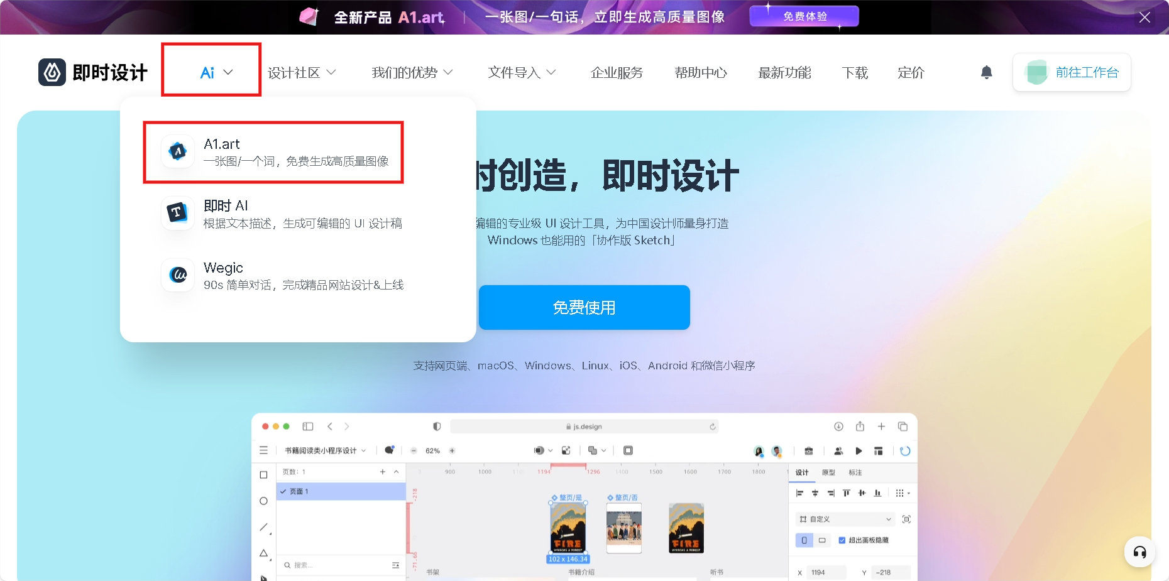This screenshot has width=1169, height=581.
Task: Open the 自定义 frame size dropdown
Action: 845,519
